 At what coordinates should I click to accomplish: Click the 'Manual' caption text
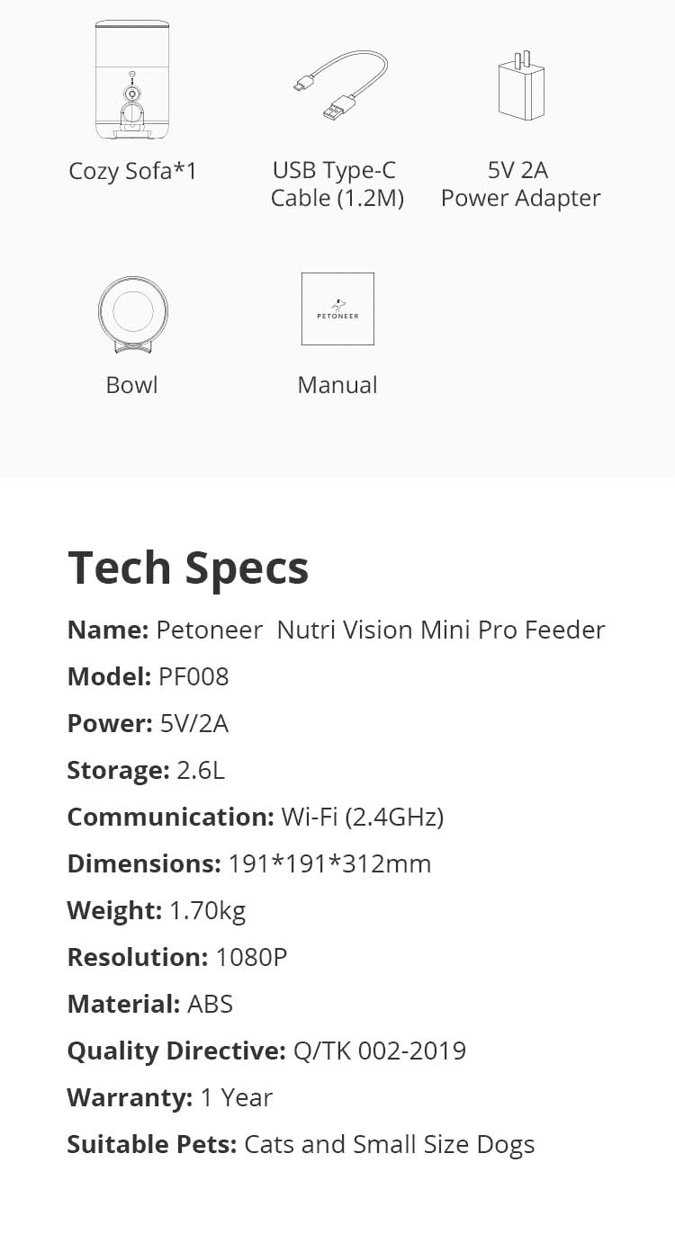click(337, 385)
